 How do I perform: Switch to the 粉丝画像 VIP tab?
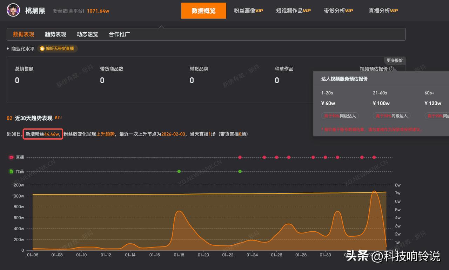tap(248, 11)
